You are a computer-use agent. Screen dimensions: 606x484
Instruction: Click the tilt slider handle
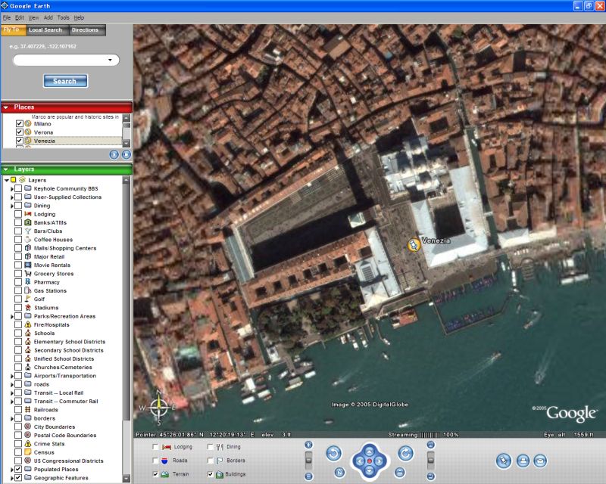(x=430, y=458)
